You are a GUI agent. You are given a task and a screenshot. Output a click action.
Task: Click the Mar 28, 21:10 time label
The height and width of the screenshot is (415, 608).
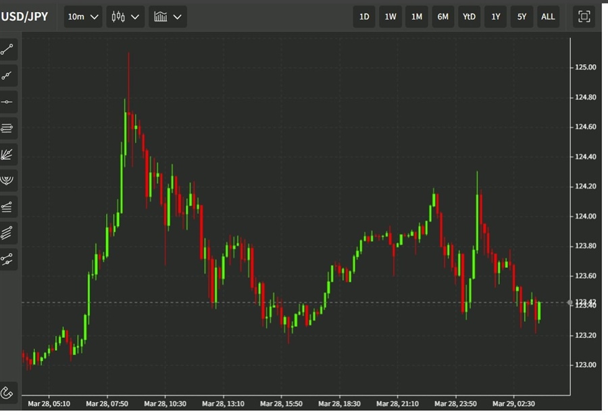pyautogui.click(x=397, y=404)
